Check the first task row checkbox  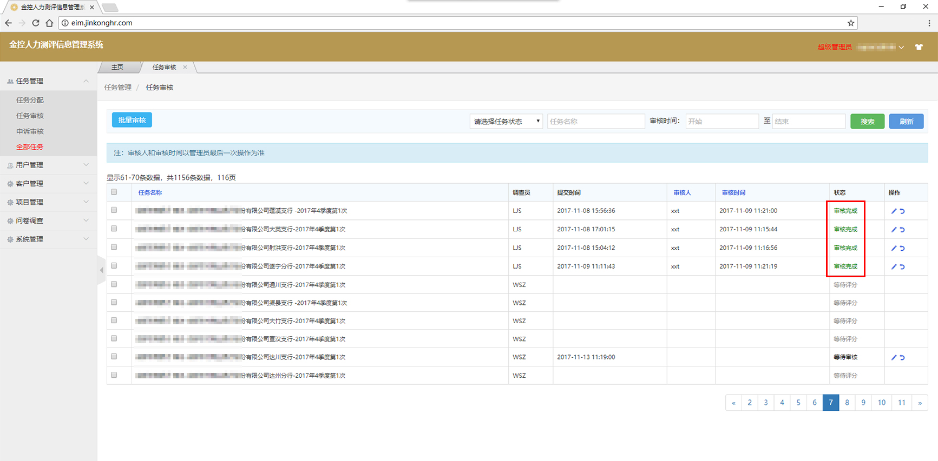tap(114, 210)
